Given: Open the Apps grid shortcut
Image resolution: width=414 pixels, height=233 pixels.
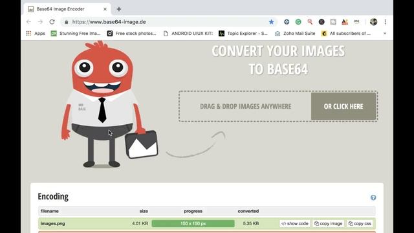Looking at the screenshot, I should pyautogui.click(x=36, y=33).
